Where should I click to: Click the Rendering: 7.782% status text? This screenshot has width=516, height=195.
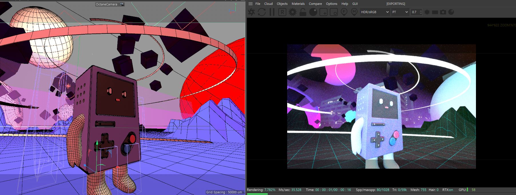[x=261, y=190]
